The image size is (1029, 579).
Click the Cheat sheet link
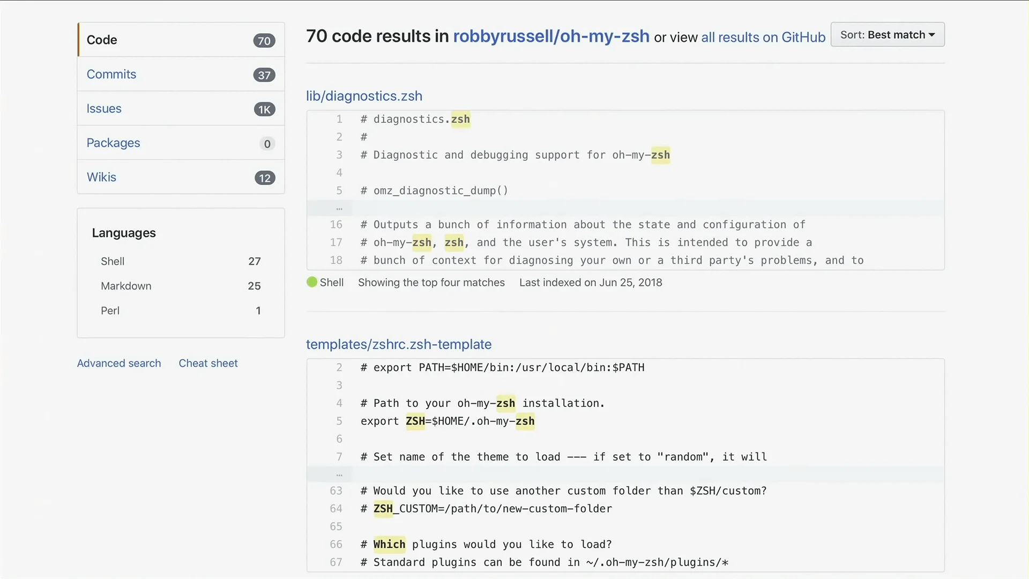point(208,362)
